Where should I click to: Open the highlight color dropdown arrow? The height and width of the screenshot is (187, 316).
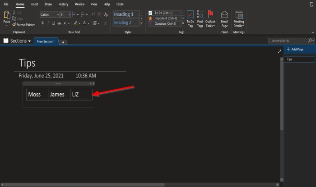pyautogui.click(x=79, y=23)
